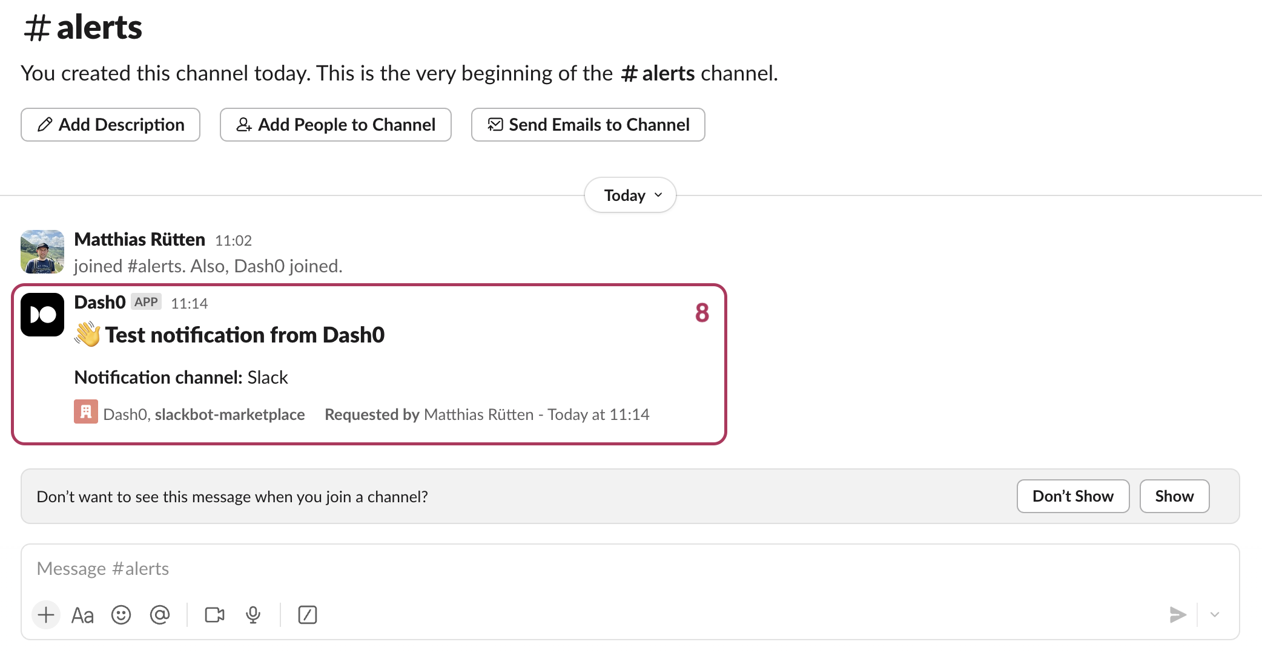Click Add People to Channel
The image size is (1262, 662).
335,125
